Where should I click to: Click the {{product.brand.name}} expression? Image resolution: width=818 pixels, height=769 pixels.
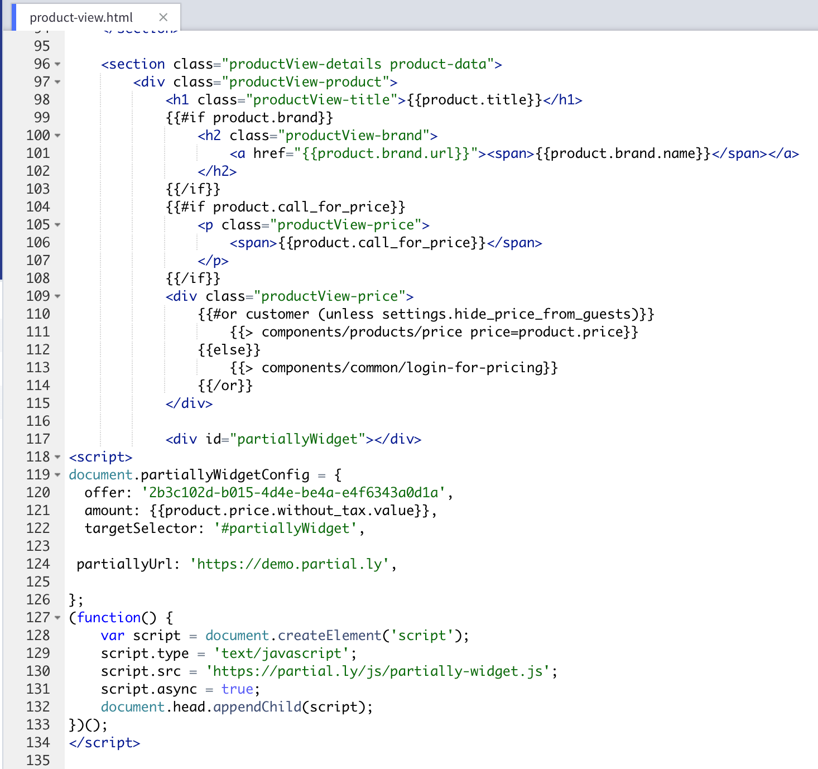pyautogui.click(x=623, y=153)
